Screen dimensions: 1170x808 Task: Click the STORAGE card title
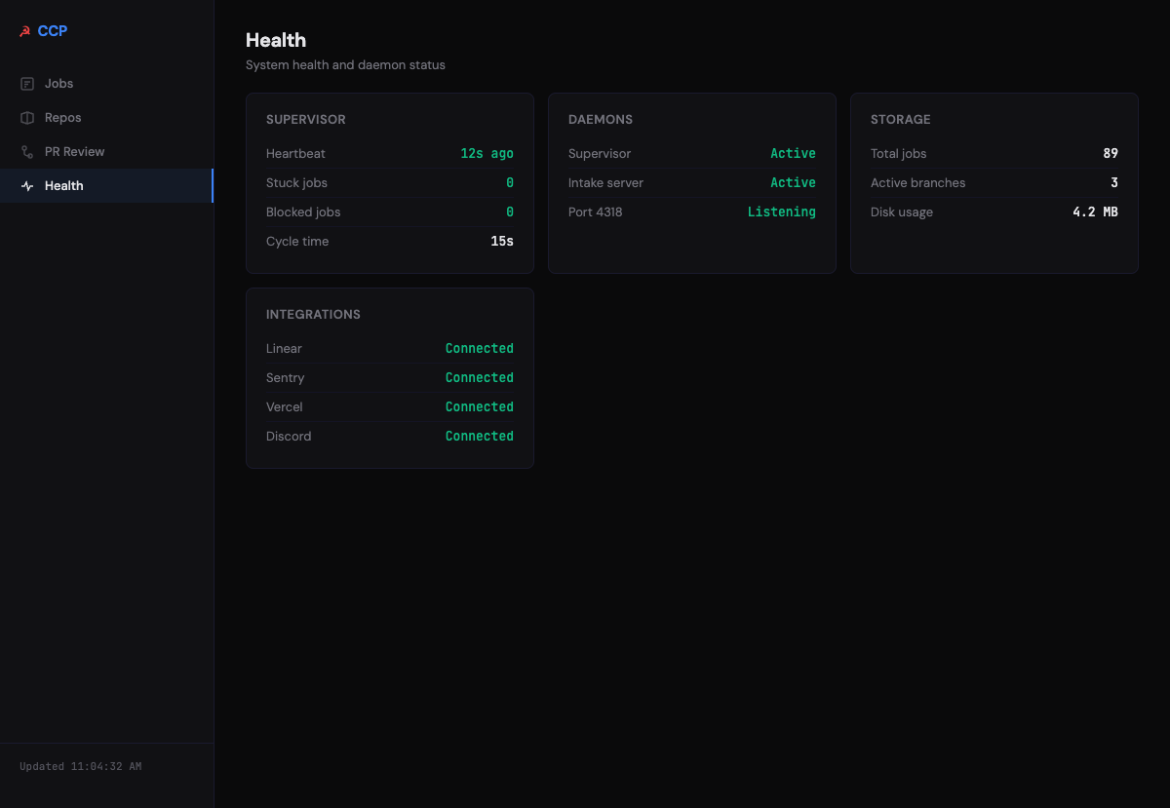pyautogui.click(x=901, y=120)
